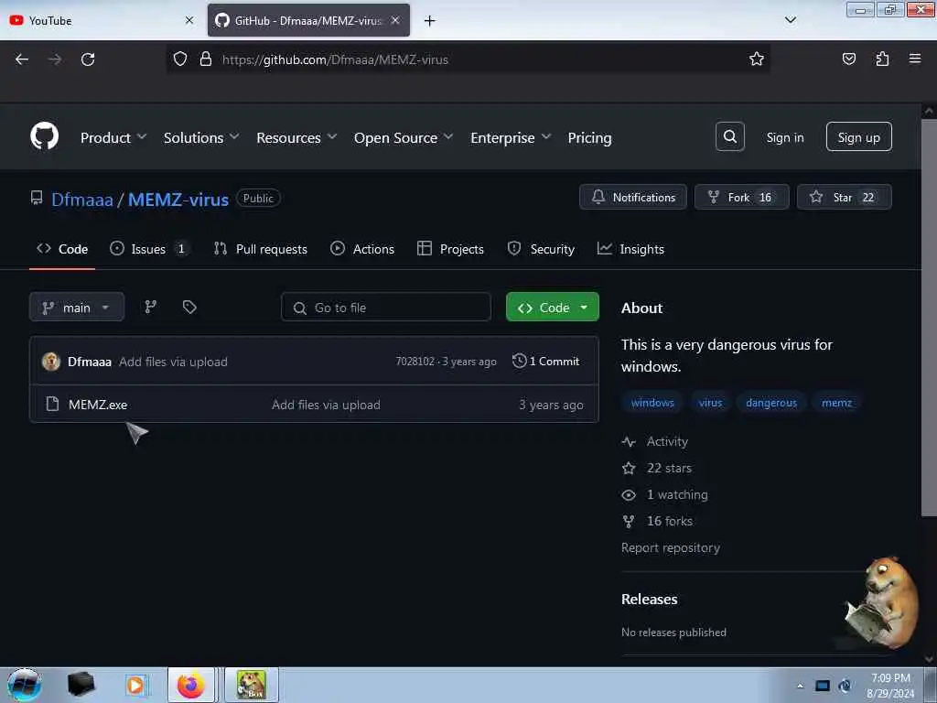The width and height of the screenshot is (937, 703).
Task: Click the repository icon beside Dfmaaa
Action: (37, 199)
